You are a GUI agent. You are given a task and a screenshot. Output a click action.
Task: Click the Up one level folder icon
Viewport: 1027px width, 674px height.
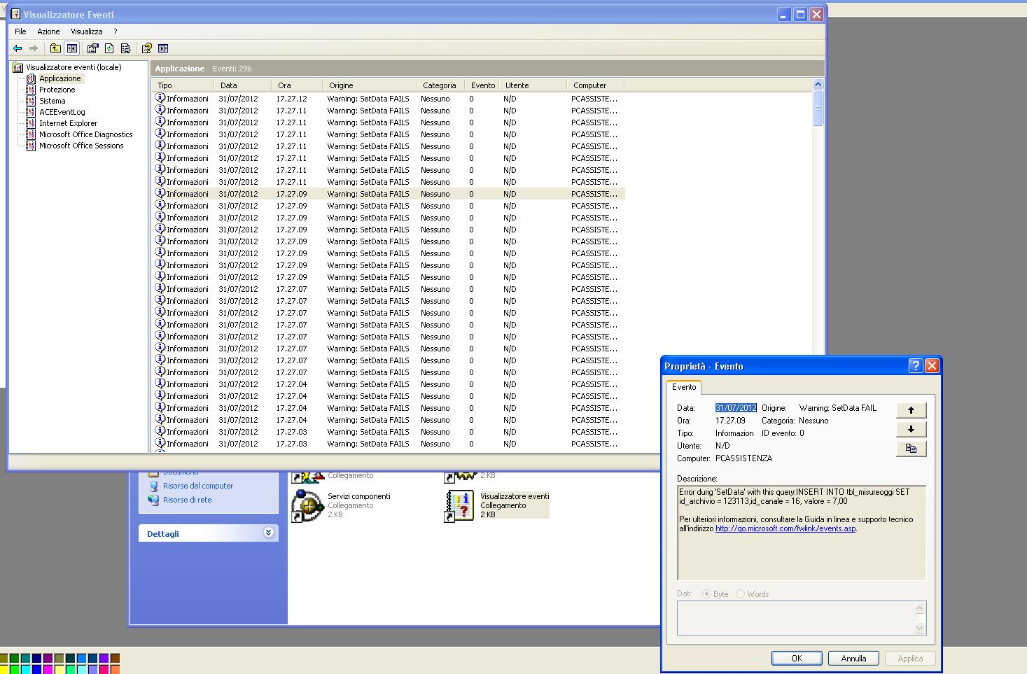tap(55, 48)
